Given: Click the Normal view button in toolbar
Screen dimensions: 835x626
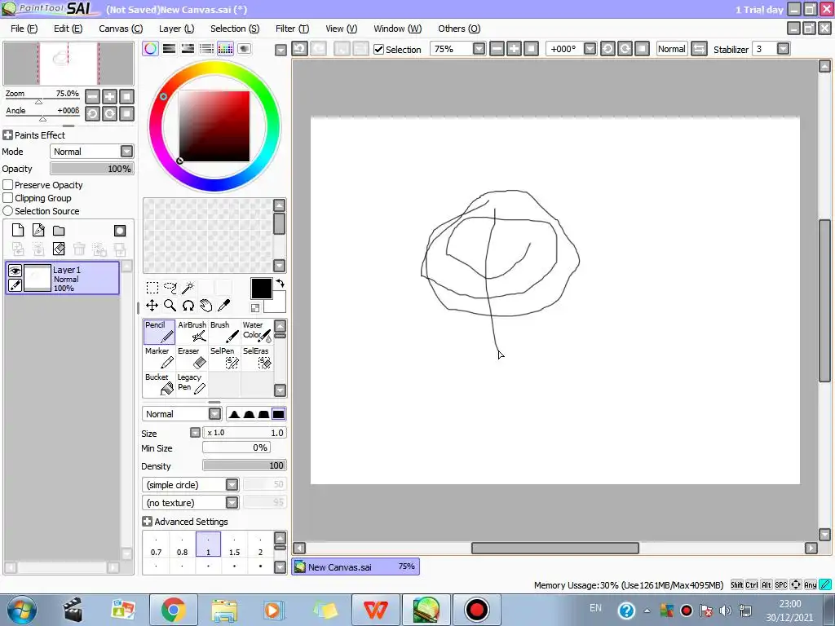Looking at the screenshot, I should (672, 49).
